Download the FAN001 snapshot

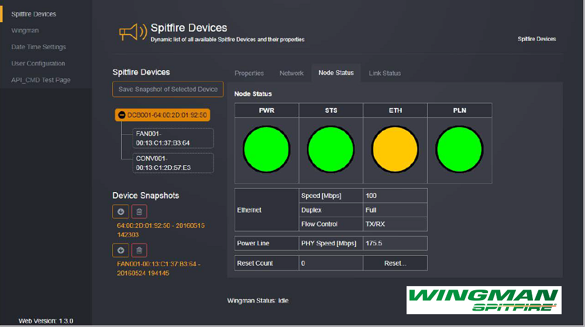click(x=121, y=251)
